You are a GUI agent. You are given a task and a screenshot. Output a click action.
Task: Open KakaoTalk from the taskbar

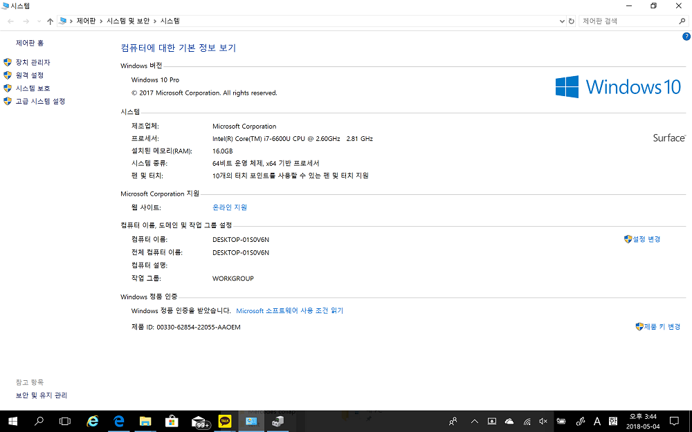point(224,421)
